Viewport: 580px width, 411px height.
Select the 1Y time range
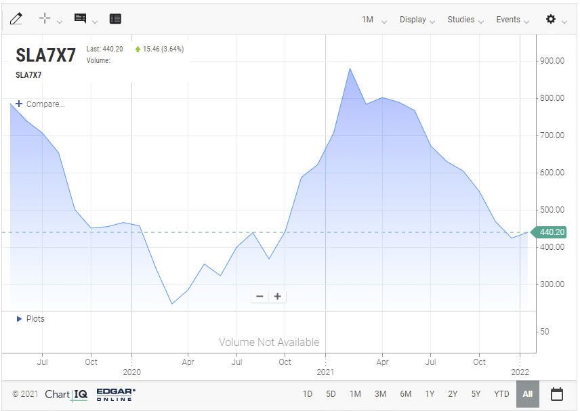coord(430,393)
